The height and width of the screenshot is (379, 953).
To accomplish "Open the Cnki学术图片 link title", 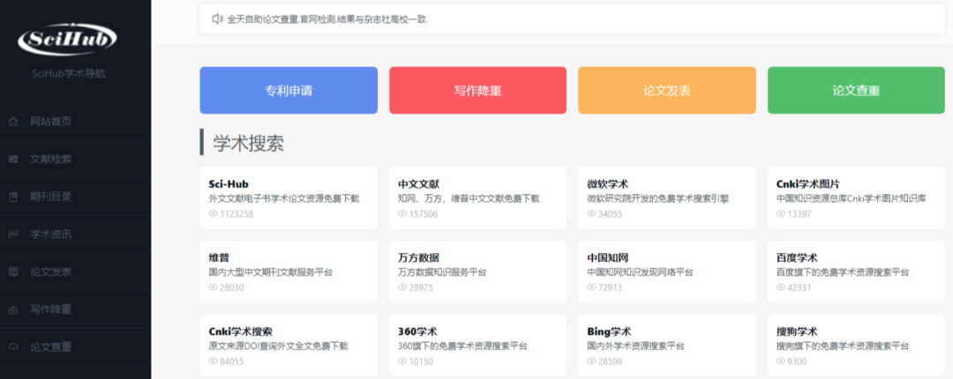I will pos(807,184).
